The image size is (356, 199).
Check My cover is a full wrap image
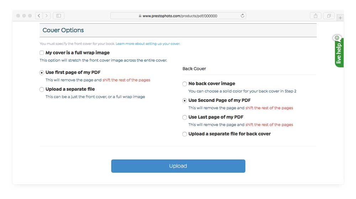(x=42, y=53)
